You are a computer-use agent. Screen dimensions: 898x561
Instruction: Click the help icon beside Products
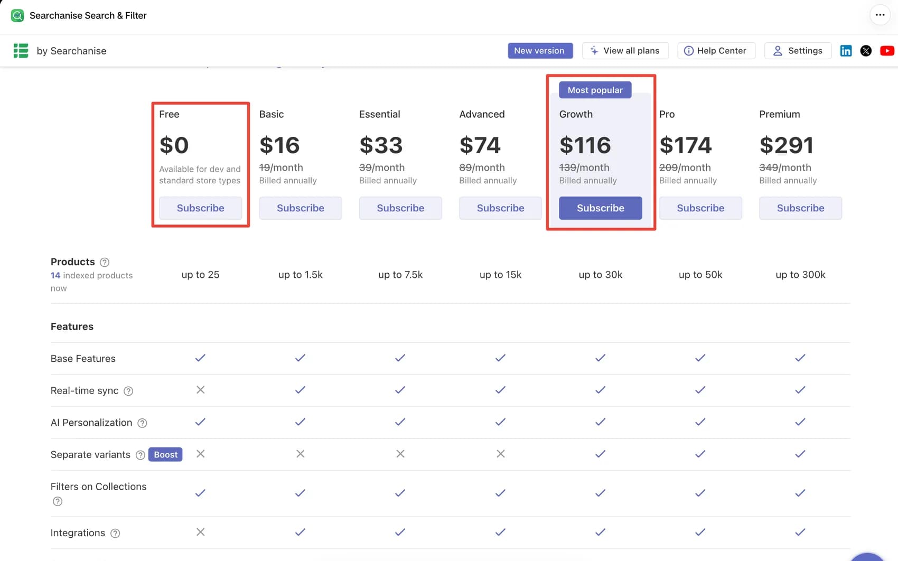pos(105,262)
